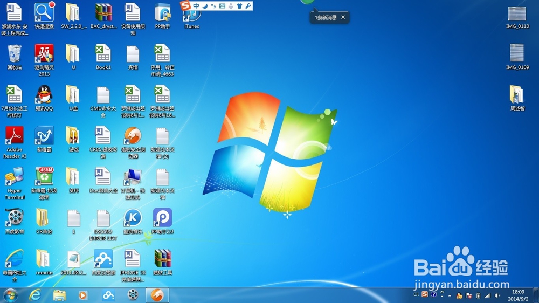The image size is (539, 303).
Task: Launch PP助手2.0 desktop shortcut
Action: pyautogui.click(x=162, y=221)
